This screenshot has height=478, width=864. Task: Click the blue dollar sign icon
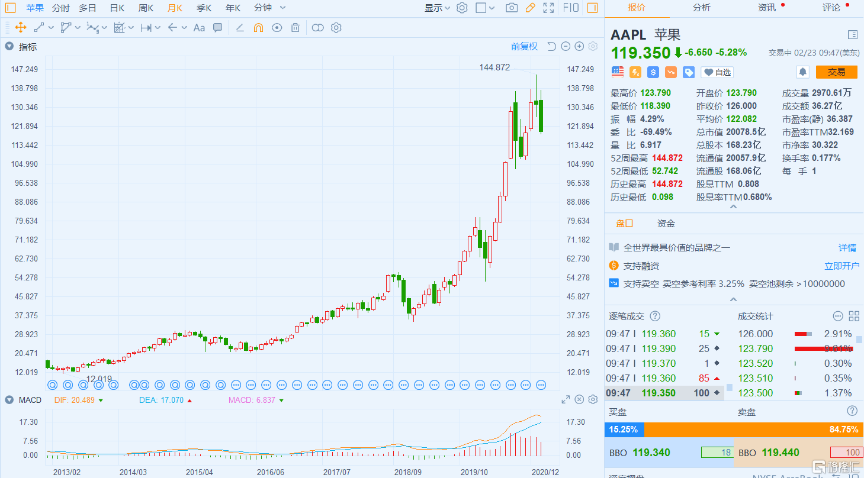point(653,72)
